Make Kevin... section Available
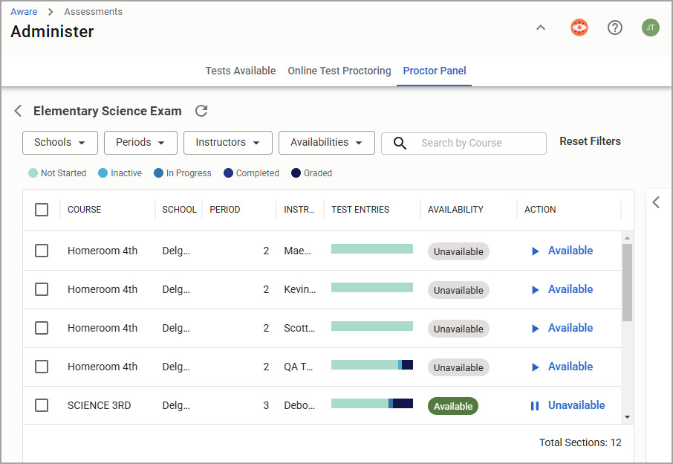This screenshot has height=464, width=673. point(570,289)
